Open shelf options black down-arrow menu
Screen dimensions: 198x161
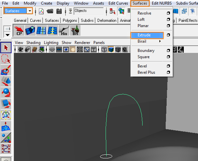click(x=8, y=35)
